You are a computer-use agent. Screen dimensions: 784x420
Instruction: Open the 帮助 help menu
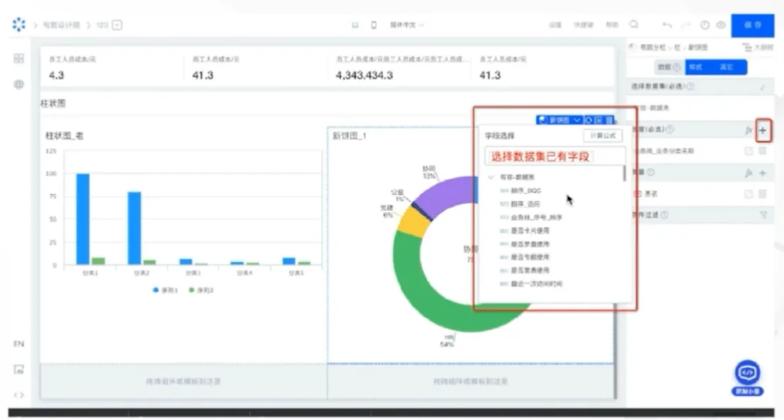point(612,25)
